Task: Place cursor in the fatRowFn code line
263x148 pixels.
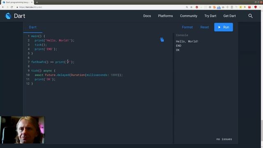Action: tap(53, 62)
